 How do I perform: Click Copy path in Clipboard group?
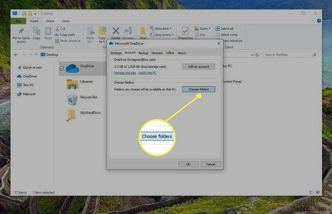pyautogui.click(x=65, y=35)
